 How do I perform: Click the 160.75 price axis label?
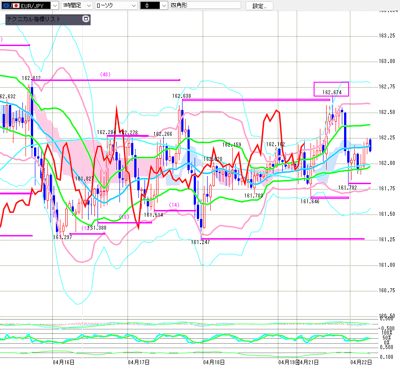(387, 290)
